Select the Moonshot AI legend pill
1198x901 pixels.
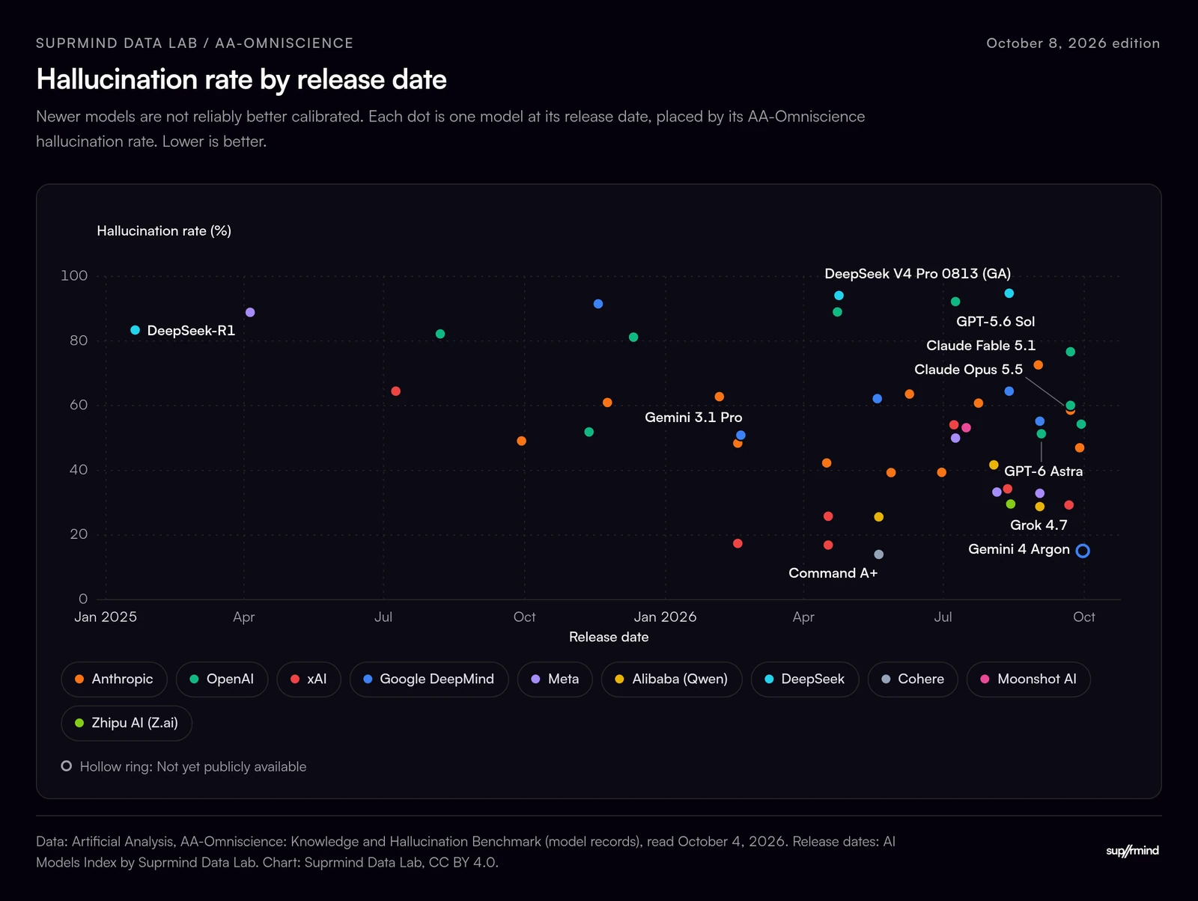point(1029,679)
